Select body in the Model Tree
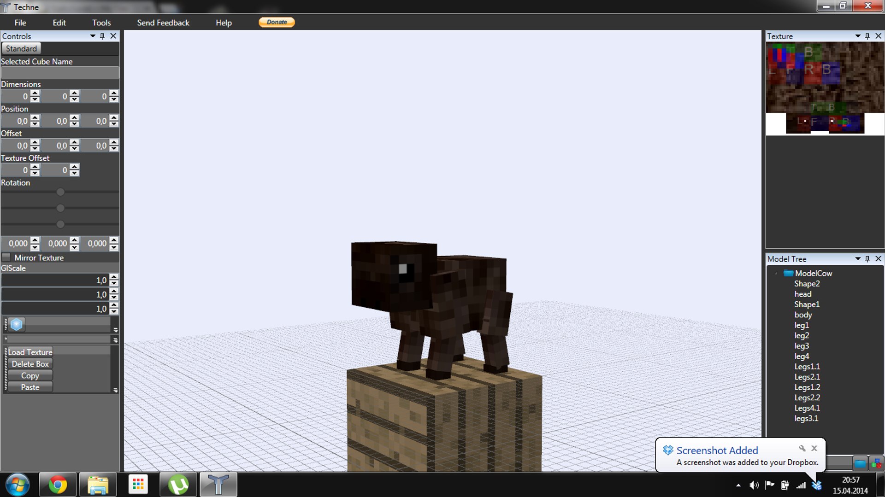The image size is (885, 497). pyautogui.click(x=803, y=315)
